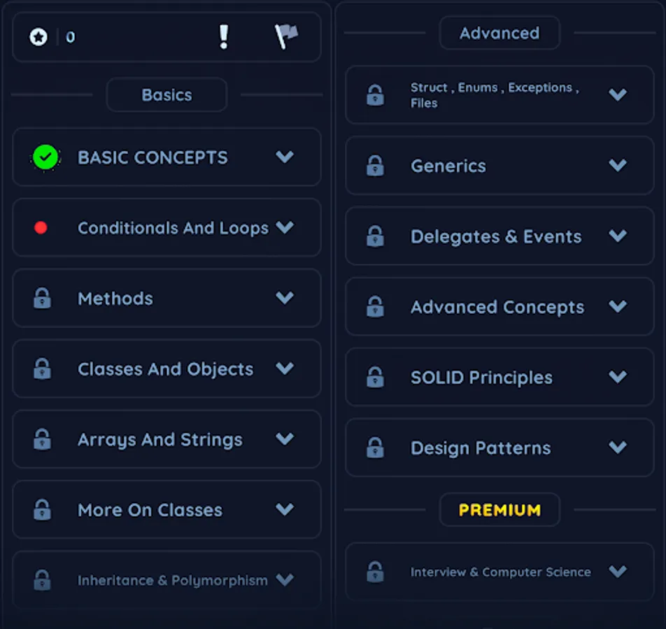Viewport: 666px width, 629px height.
Task: Toggle the lock on SOLID Principles
Action: coord(375,377)
